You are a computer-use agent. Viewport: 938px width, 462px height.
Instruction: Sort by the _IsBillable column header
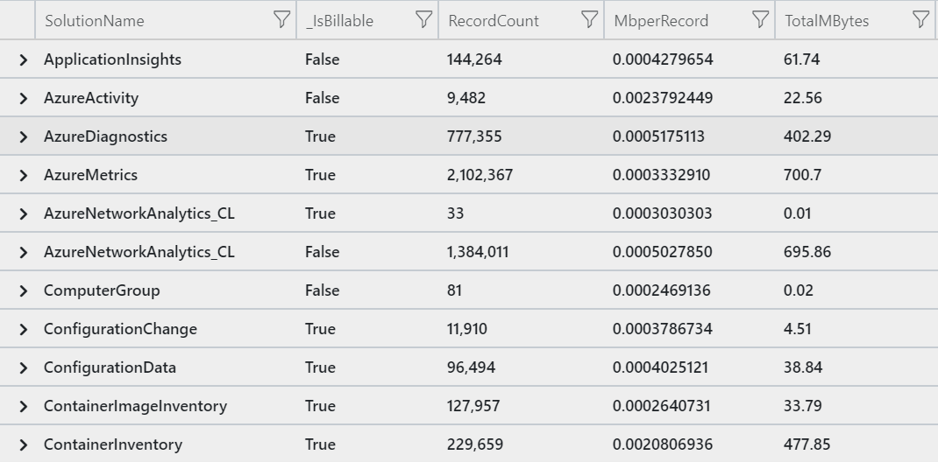pos(339,21)
